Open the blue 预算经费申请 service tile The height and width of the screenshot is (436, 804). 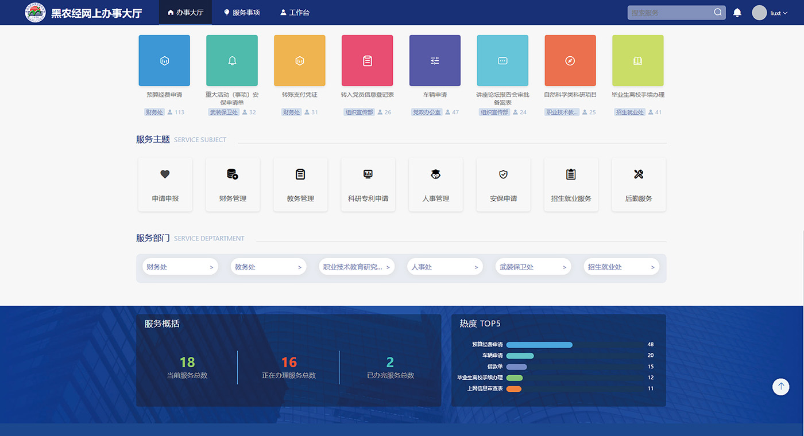tap(164, 61)
